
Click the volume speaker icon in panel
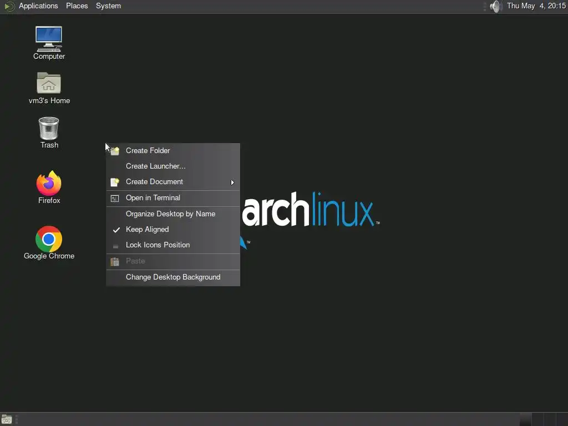pos(495,6)
